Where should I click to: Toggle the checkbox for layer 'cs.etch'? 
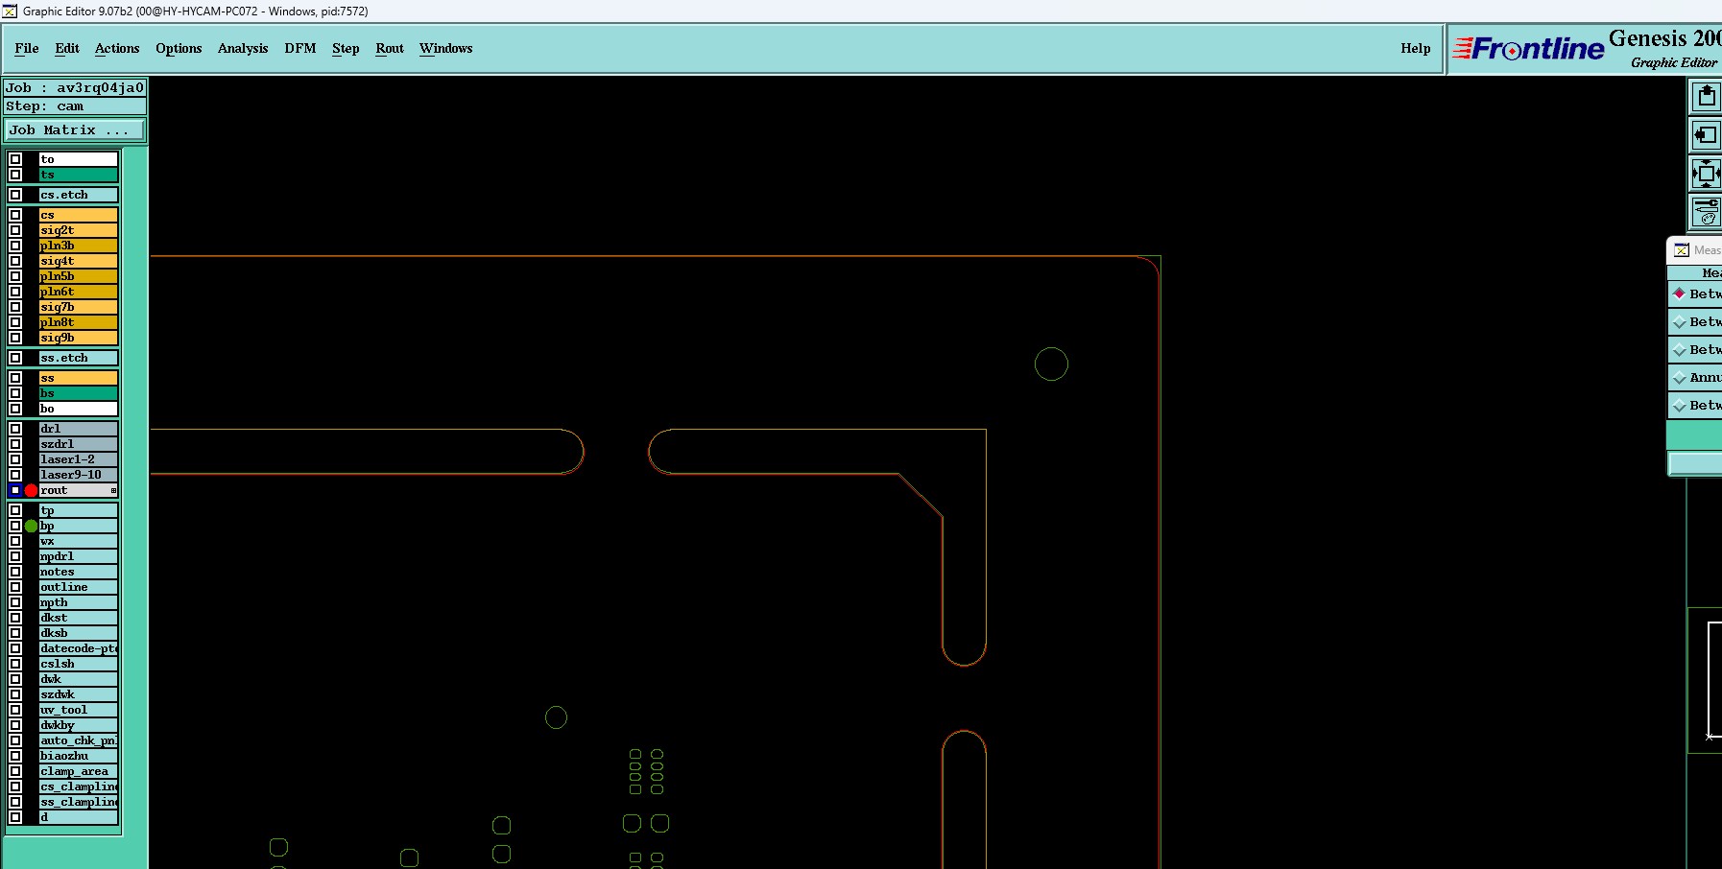15,195
